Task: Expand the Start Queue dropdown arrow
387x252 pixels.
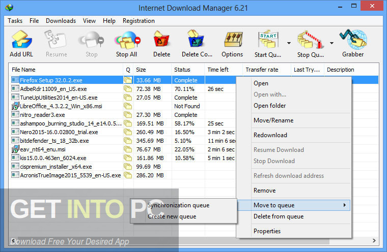Action: coord(289,43)
